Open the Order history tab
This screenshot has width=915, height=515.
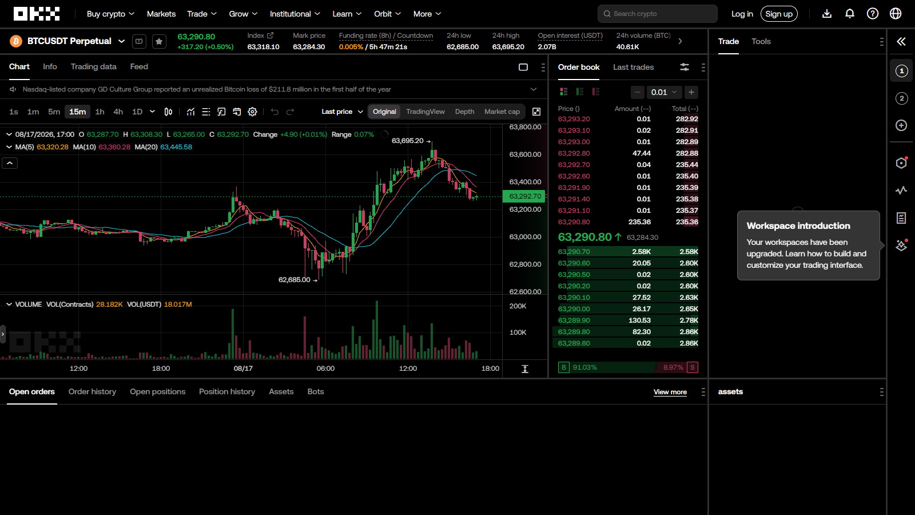[92, 391]
